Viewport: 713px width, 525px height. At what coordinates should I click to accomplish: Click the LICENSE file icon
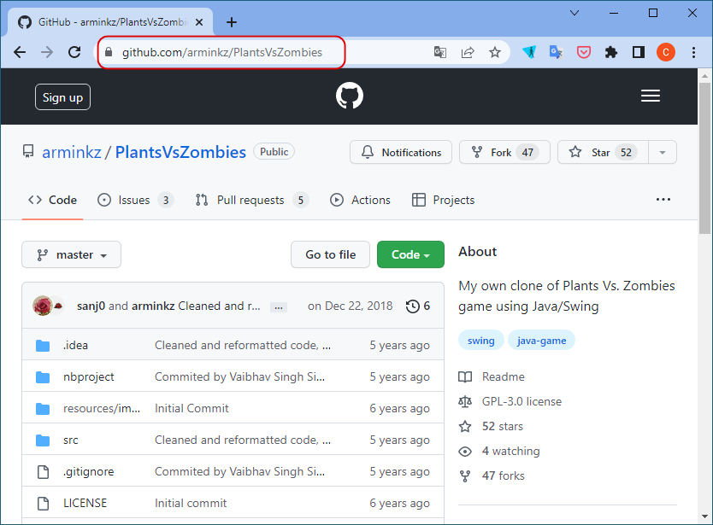click(44, 503)
